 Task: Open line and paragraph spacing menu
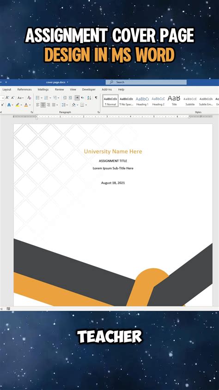click(63, 105)
